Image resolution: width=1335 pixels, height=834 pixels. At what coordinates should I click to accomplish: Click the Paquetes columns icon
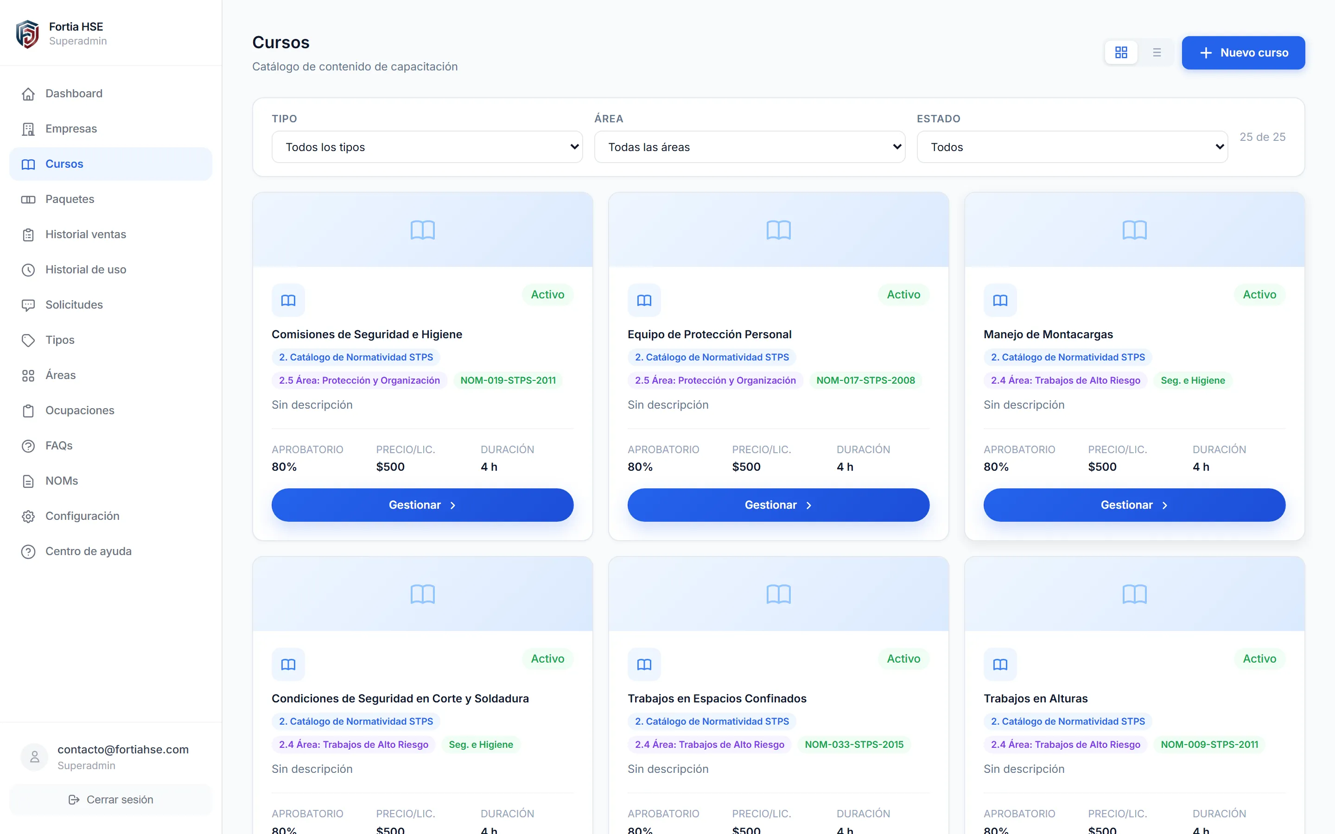coord(28,200)
